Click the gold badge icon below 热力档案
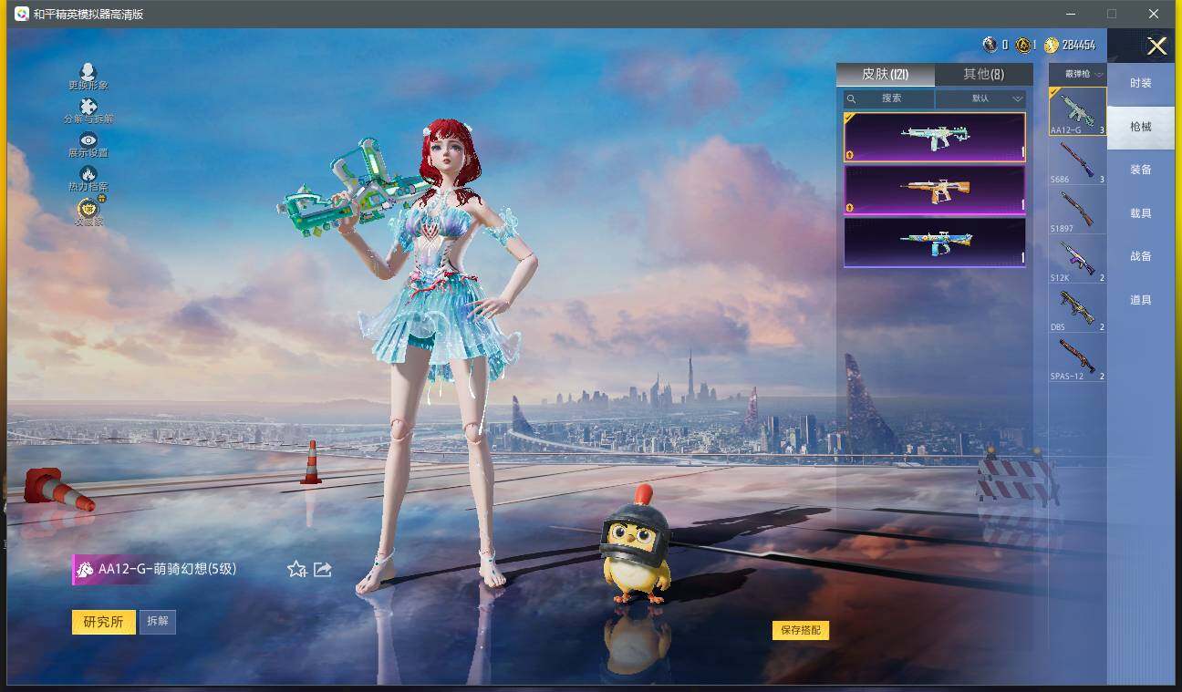 [88, 209]
